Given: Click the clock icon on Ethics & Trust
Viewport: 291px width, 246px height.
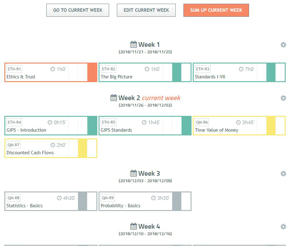Looking at the screenshot, I should pyautogui.click(x=53, y=69).
